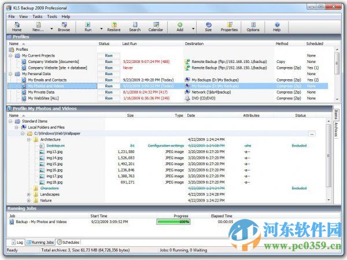347x260 pixels.
Task: Open the Calendar toolbar icon
Action: point(156,27)
